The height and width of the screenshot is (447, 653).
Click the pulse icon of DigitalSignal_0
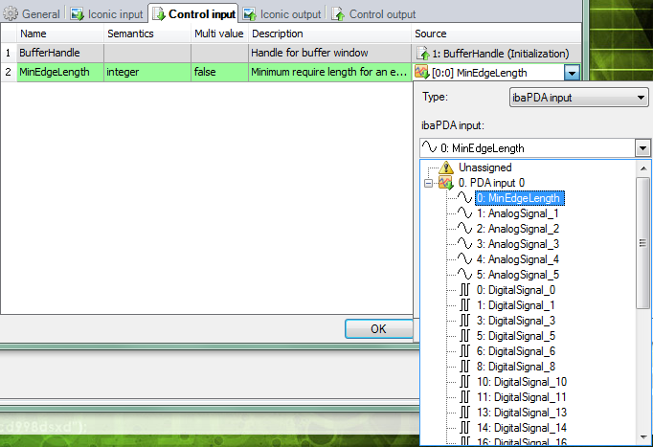pyautogui.click(x=464, y=290)
